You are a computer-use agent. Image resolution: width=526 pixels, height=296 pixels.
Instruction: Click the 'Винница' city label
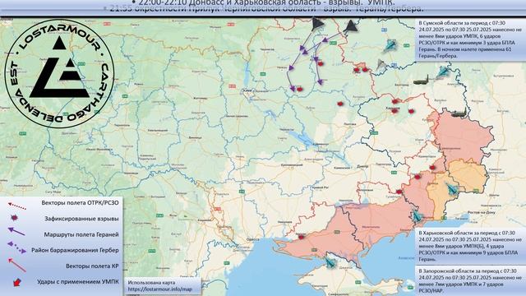point(195,137)
